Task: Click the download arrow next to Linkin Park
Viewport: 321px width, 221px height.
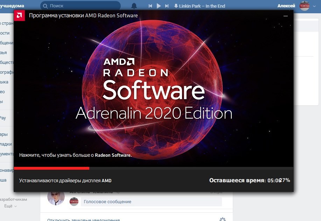Action: tap(176, 6)
